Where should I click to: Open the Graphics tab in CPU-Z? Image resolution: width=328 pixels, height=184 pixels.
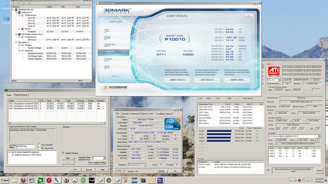coord(160,114)
